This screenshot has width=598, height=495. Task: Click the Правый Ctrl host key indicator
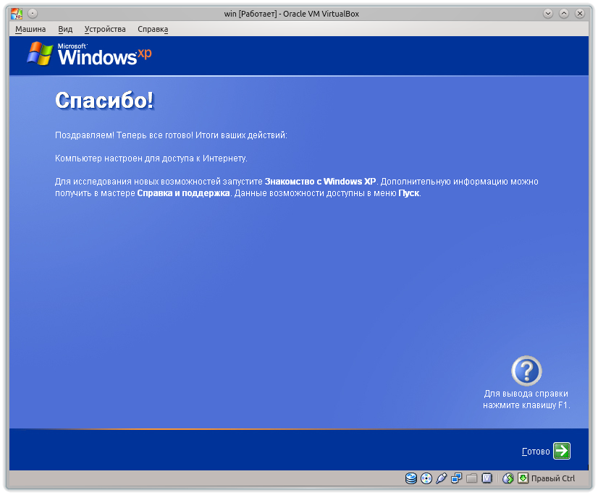pos(554,478)
